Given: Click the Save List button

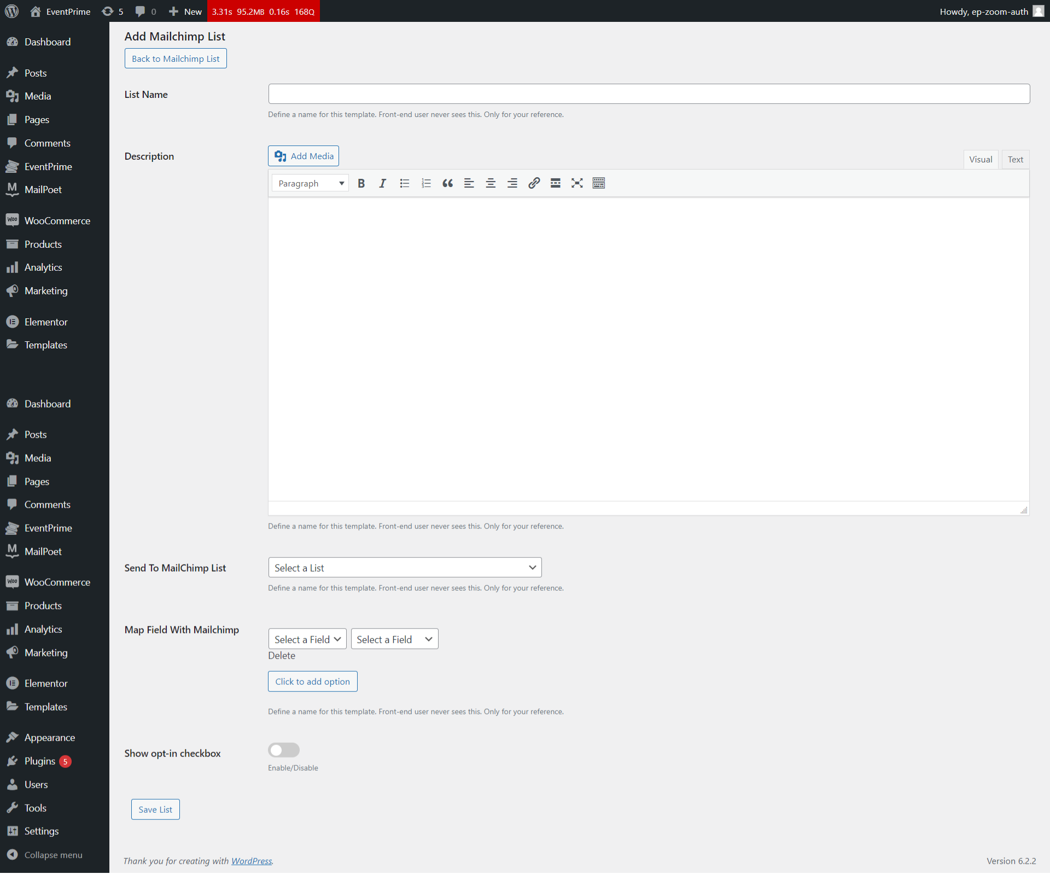Looking at the screenshot, I should (155, 809).
